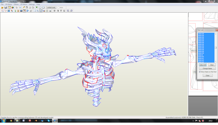
Task: Open the Others menu
Action: pyautogui.click(x=16, y=4)
